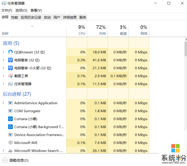187x166 pixels.
Task: Open the 文件(F) menu
Action: tap(7, 11)
